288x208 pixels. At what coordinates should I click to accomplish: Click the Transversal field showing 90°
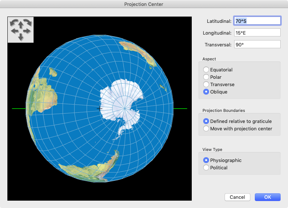tap(257, 45)
